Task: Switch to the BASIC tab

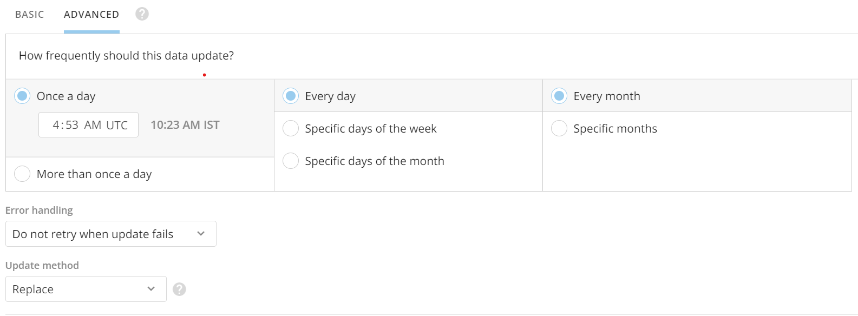Action: (x=30, y=15)
